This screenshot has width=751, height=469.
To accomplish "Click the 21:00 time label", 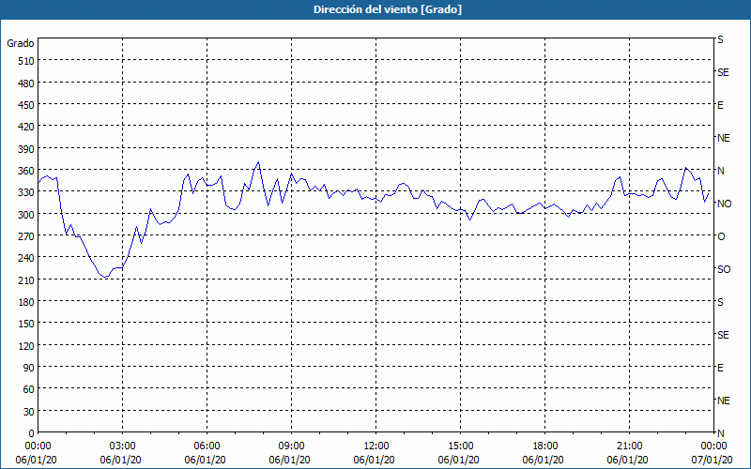I will coord(629,446).
